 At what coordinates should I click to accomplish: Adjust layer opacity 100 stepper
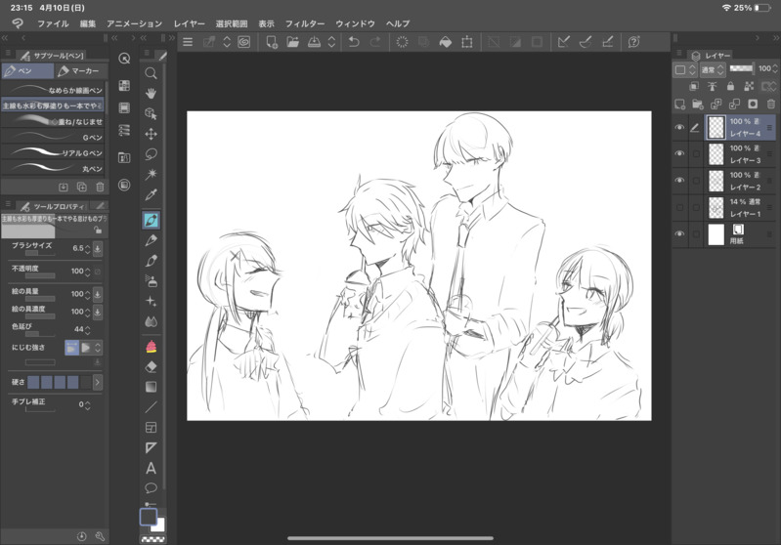click(x=774, y=68)
